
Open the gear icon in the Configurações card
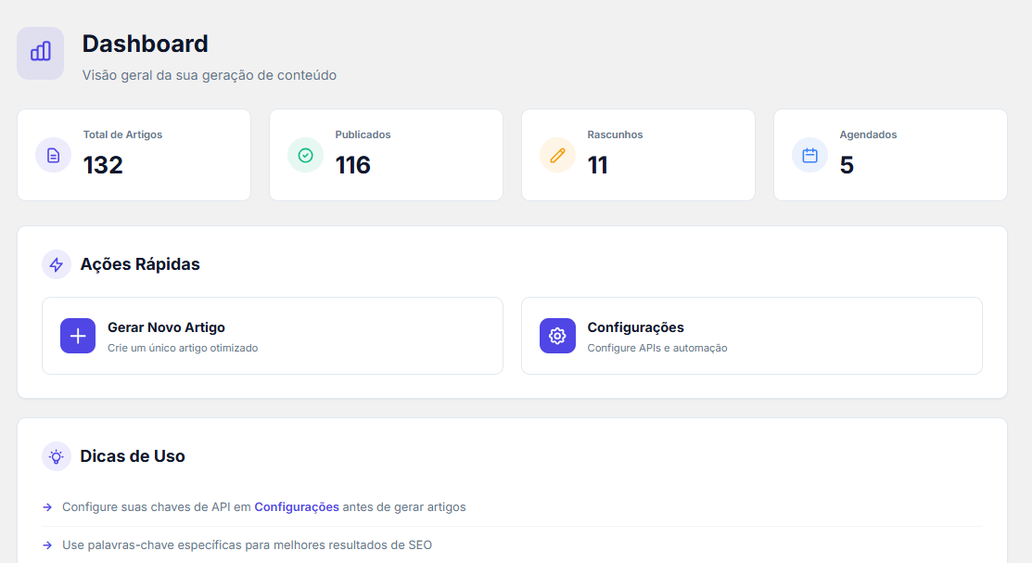pos(557,336)
